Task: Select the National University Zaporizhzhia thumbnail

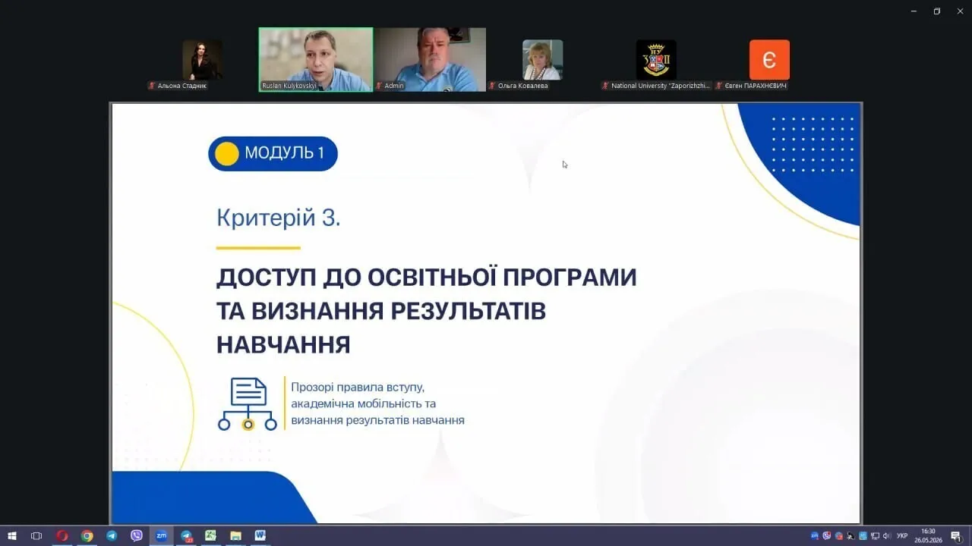Action: pyautogui.click(x=656, y=60)
